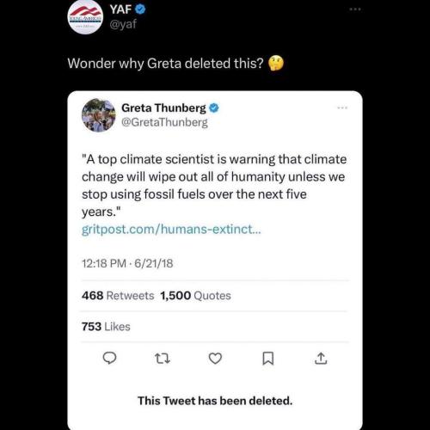Click the retweet arrows icon
The image size is (430, 430).
(x=163, y=359)
